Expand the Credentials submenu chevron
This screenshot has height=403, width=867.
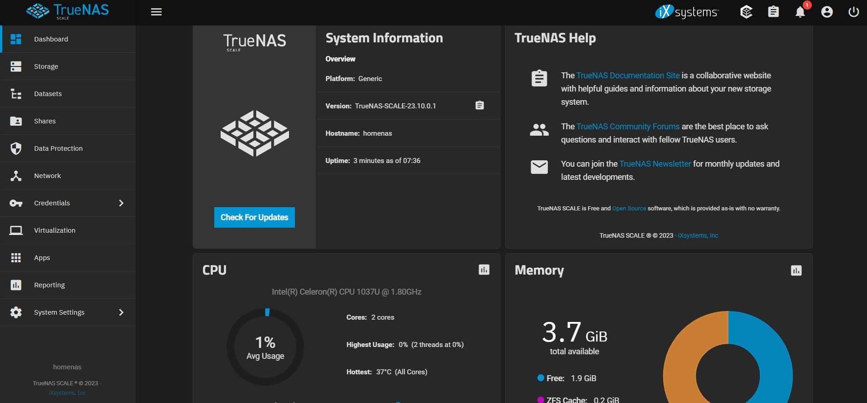121,203
